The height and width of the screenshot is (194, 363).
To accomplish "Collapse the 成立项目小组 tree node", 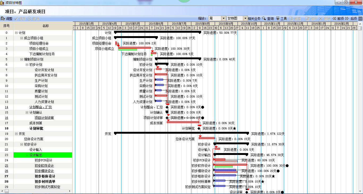I will point(22,38).
